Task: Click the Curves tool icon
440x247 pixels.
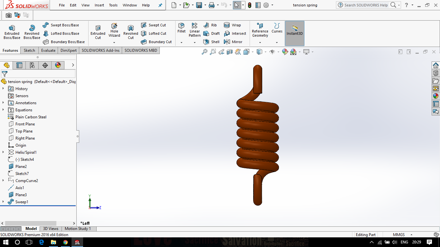Action: pyautogui.click(x=277, y=26)
